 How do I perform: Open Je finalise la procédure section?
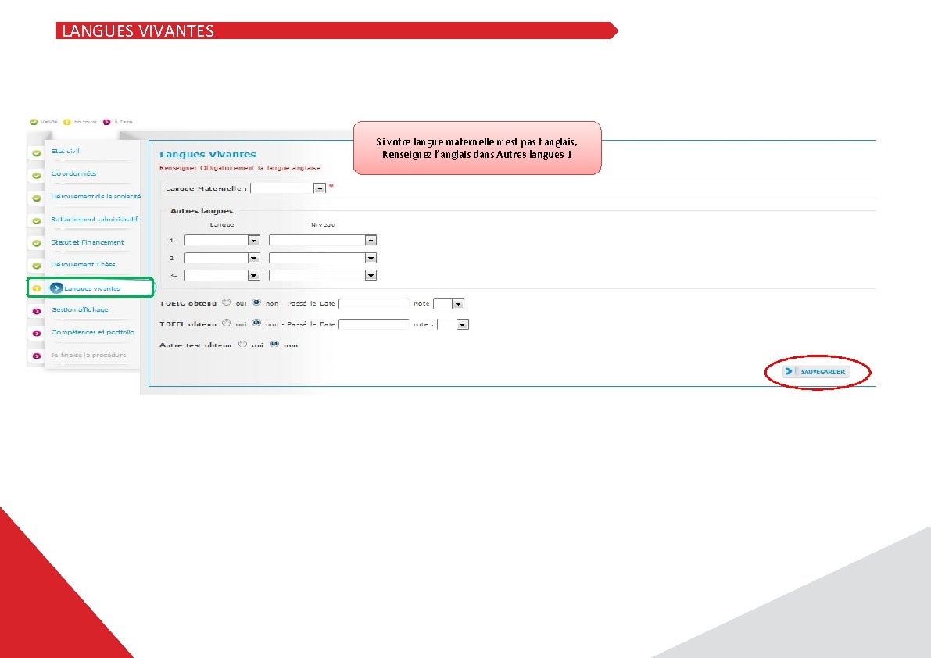point(88,355)
